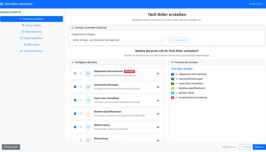The width and height of the screenshot is (266, 152).
Task: Click the red Pflichtfeld badge
Action: point(129,71)
